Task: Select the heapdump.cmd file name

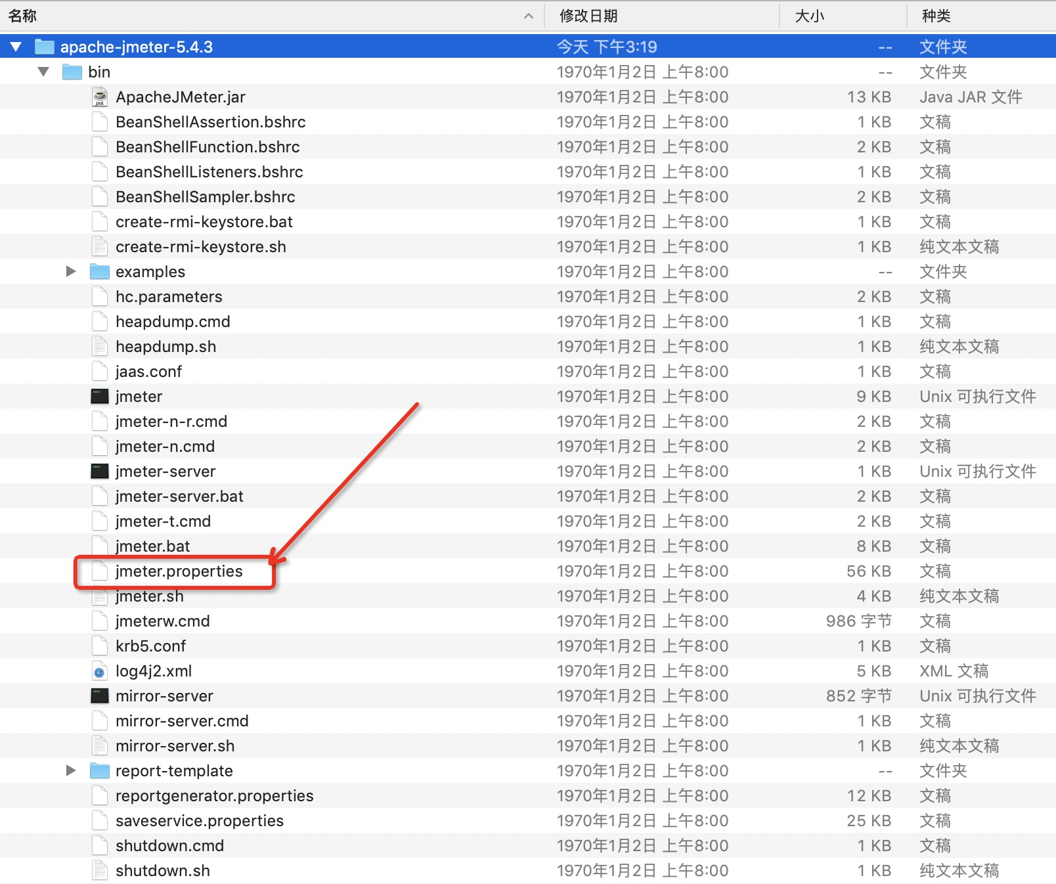Action: point(173,322)
